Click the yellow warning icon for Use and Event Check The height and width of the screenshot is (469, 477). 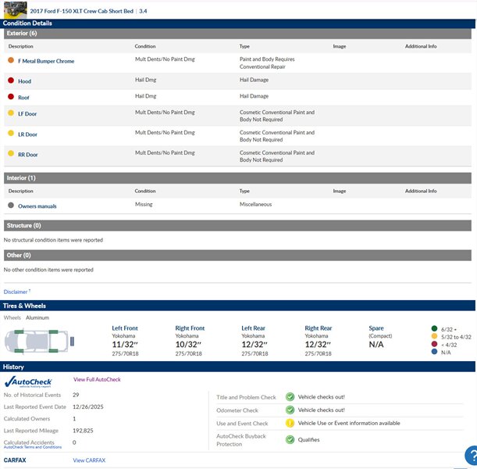(290, 423)
